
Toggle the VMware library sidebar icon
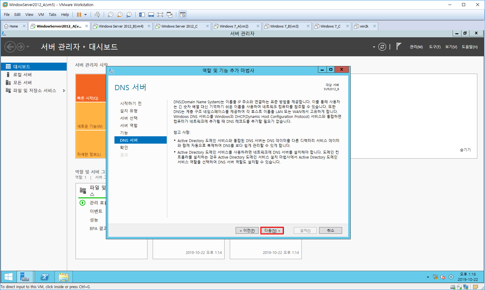(142, 15)
